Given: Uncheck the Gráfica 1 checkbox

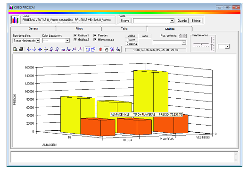Looking at the screenshot, I should coord(75,35).
